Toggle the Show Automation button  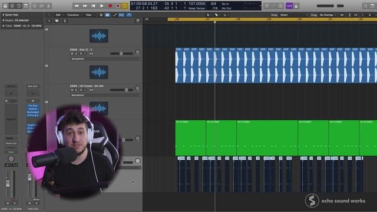[x=115, y=15]
